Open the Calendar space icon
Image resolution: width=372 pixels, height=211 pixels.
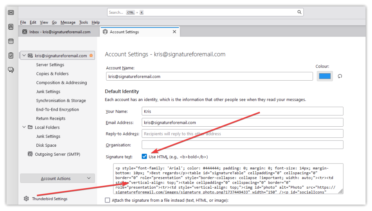(11, 41)
